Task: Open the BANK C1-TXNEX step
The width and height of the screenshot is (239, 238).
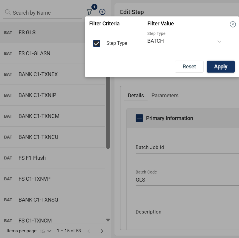Action: pos(38,74)
